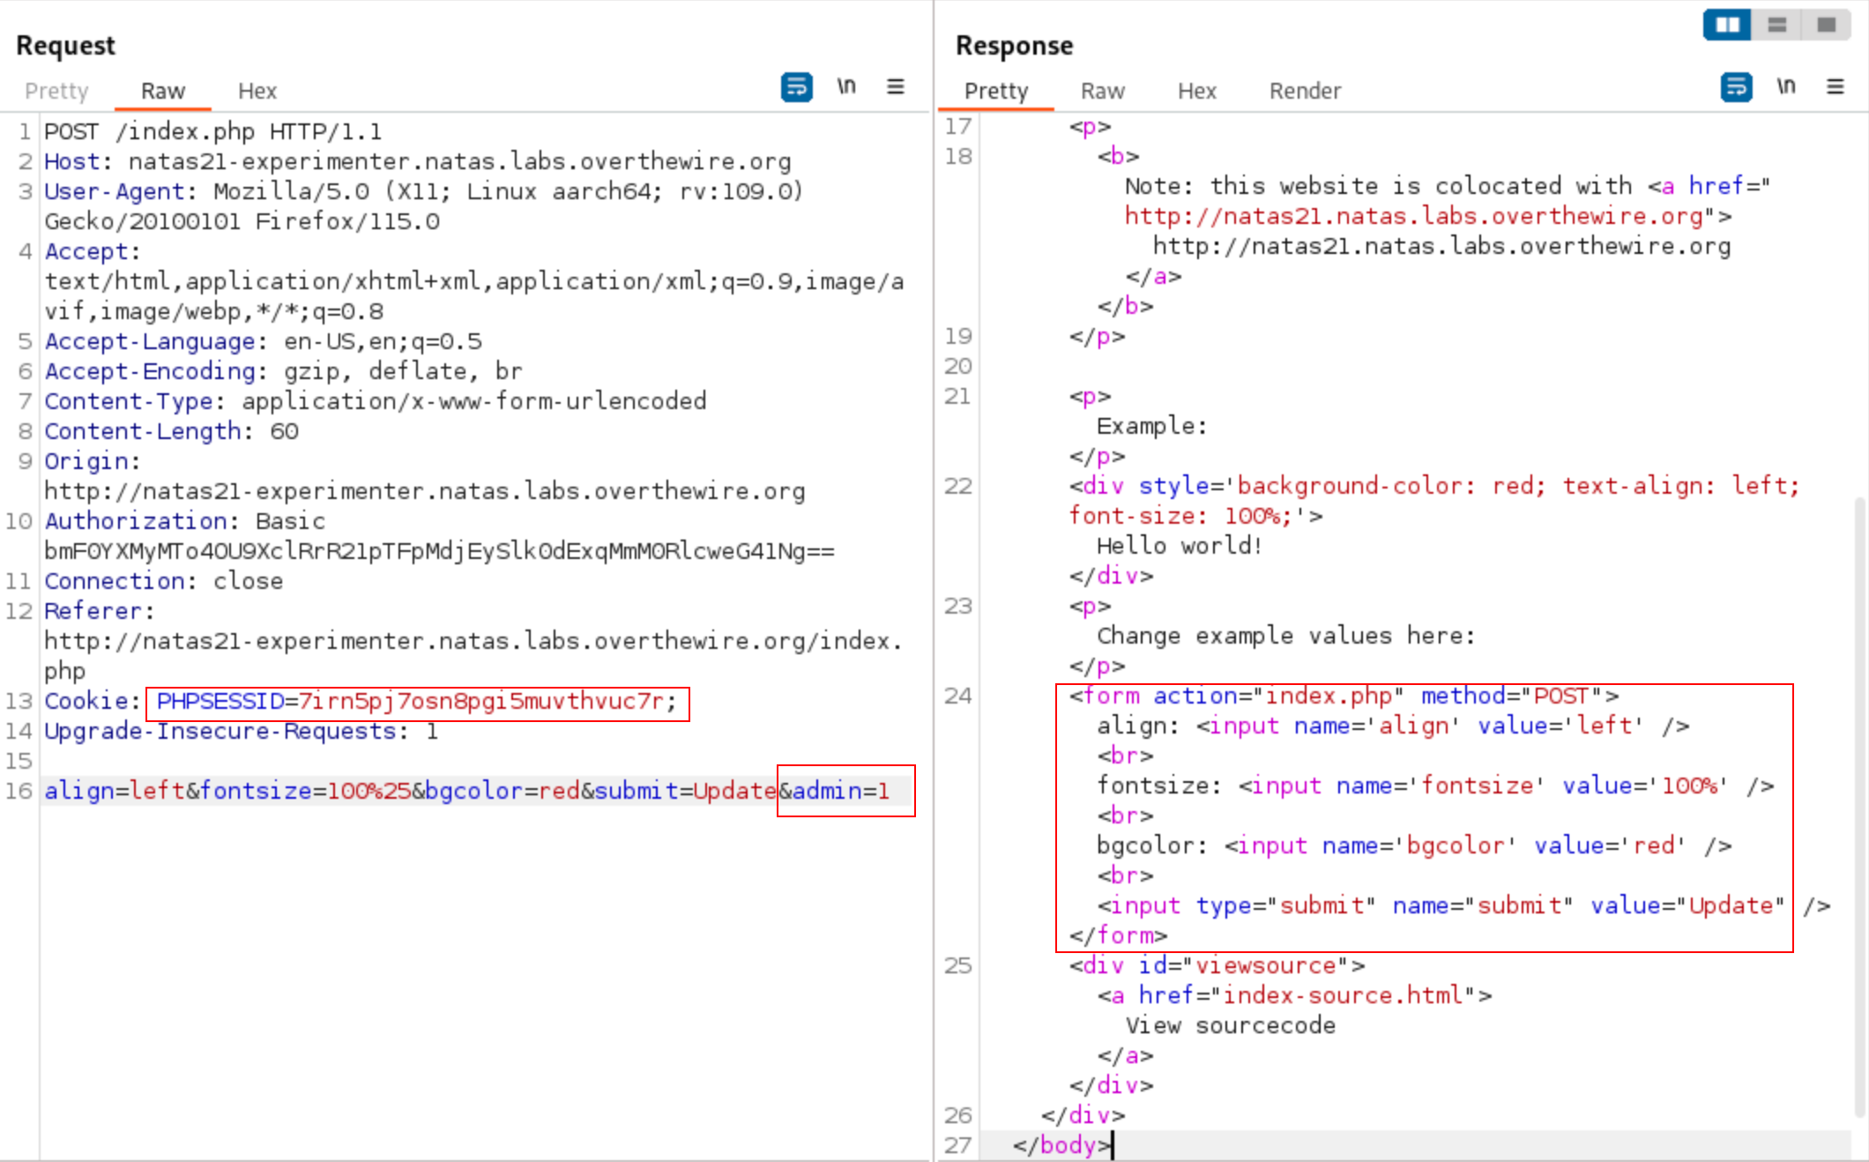
Task: Open the Request Hex tab
Action: pos(257,91)
